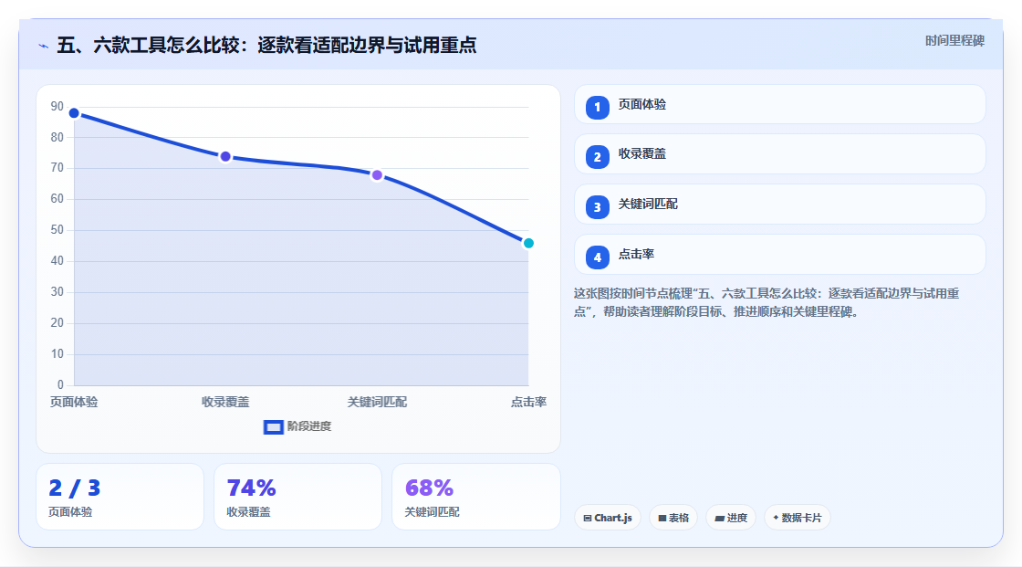
Task: Click the number 3 badge for 关键词匹配
Action: 597,207
